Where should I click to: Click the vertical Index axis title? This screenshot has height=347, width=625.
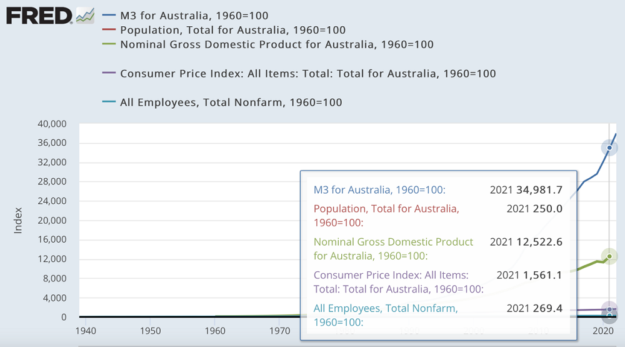coord(18,221)
